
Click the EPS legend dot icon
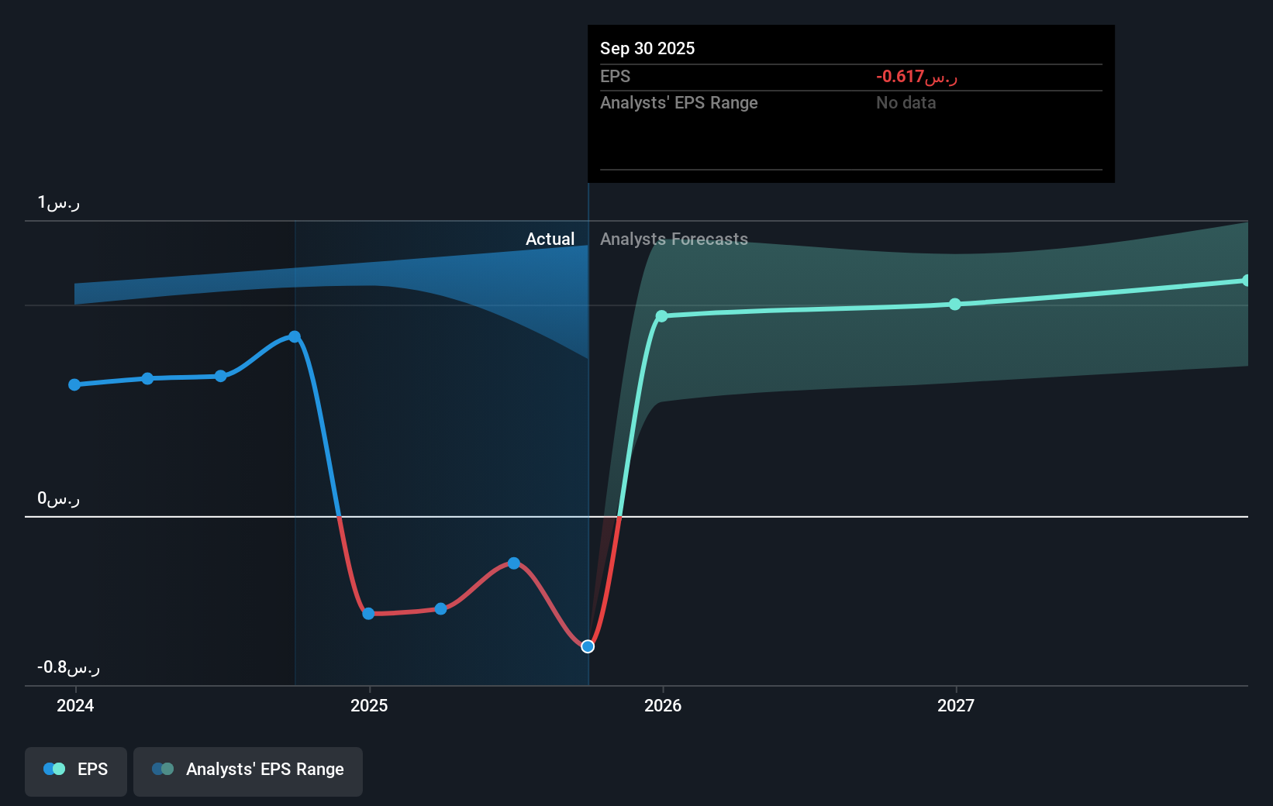(x=53, y=769)
